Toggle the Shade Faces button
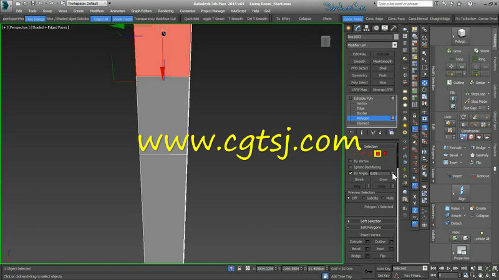The height and width of the screenshot is (280, 499). click(x=122, y=19)
